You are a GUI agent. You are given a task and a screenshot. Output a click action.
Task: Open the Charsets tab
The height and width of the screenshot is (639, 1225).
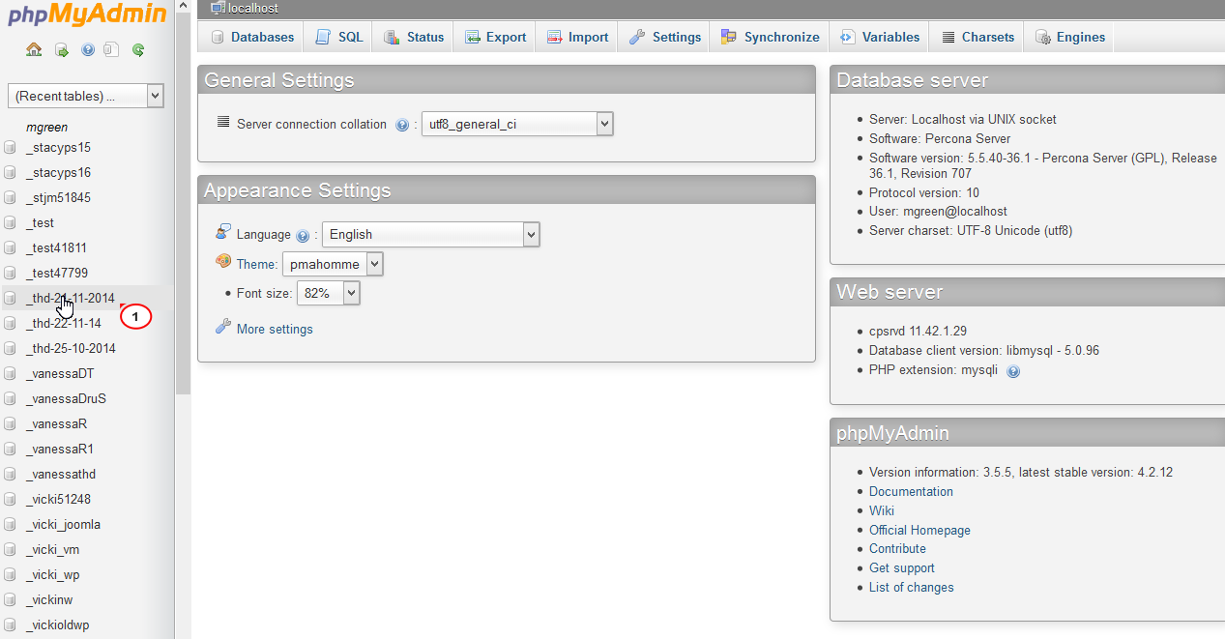tap(977, 37)
